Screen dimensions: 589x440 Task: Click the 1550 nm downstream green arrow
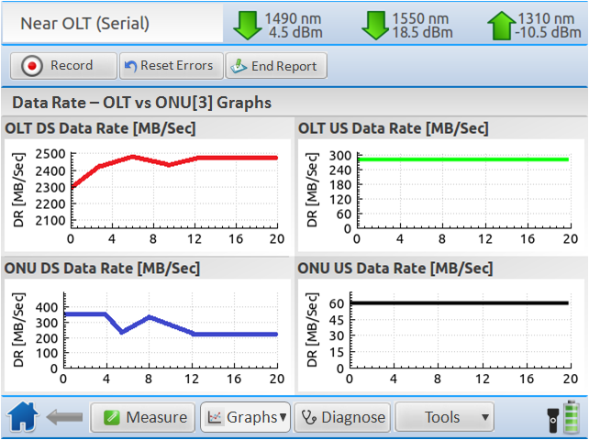point(375,25)
